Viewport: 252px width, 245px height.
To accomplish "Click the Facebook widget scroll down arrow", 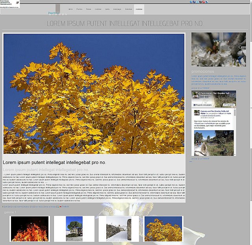I will click(x=235, y=155).
